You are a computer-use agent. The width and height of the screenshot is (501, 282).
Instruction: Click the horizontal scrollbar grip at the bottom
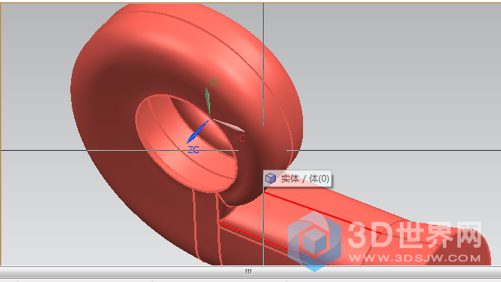point(249,271)
